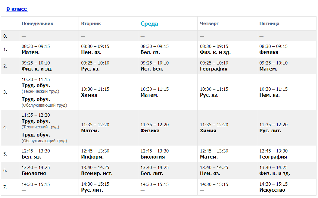Select the "Искусство" lesson on Friday
Image resolution: width=318 pixels, height=198 pixels.
click(272, 190)
